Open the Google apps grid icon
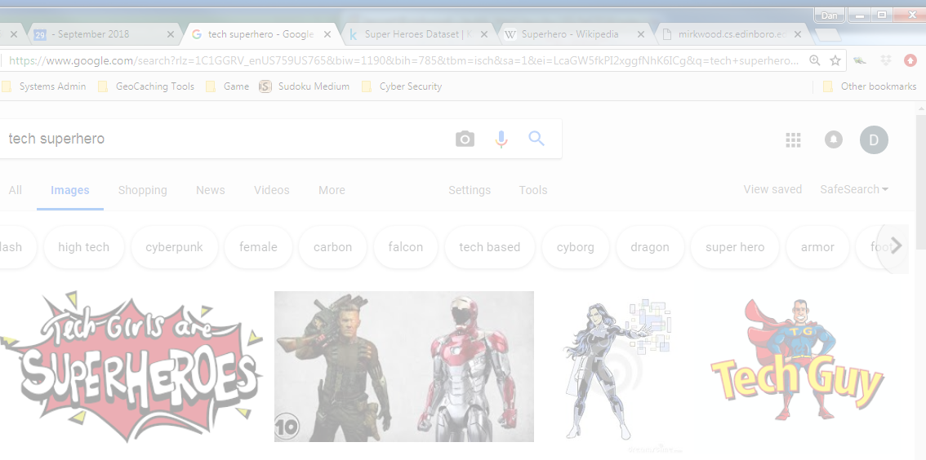926x460 pixels. click(793, 140)
